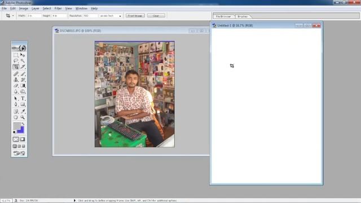Select the Shape tool

tap(23, 104)
